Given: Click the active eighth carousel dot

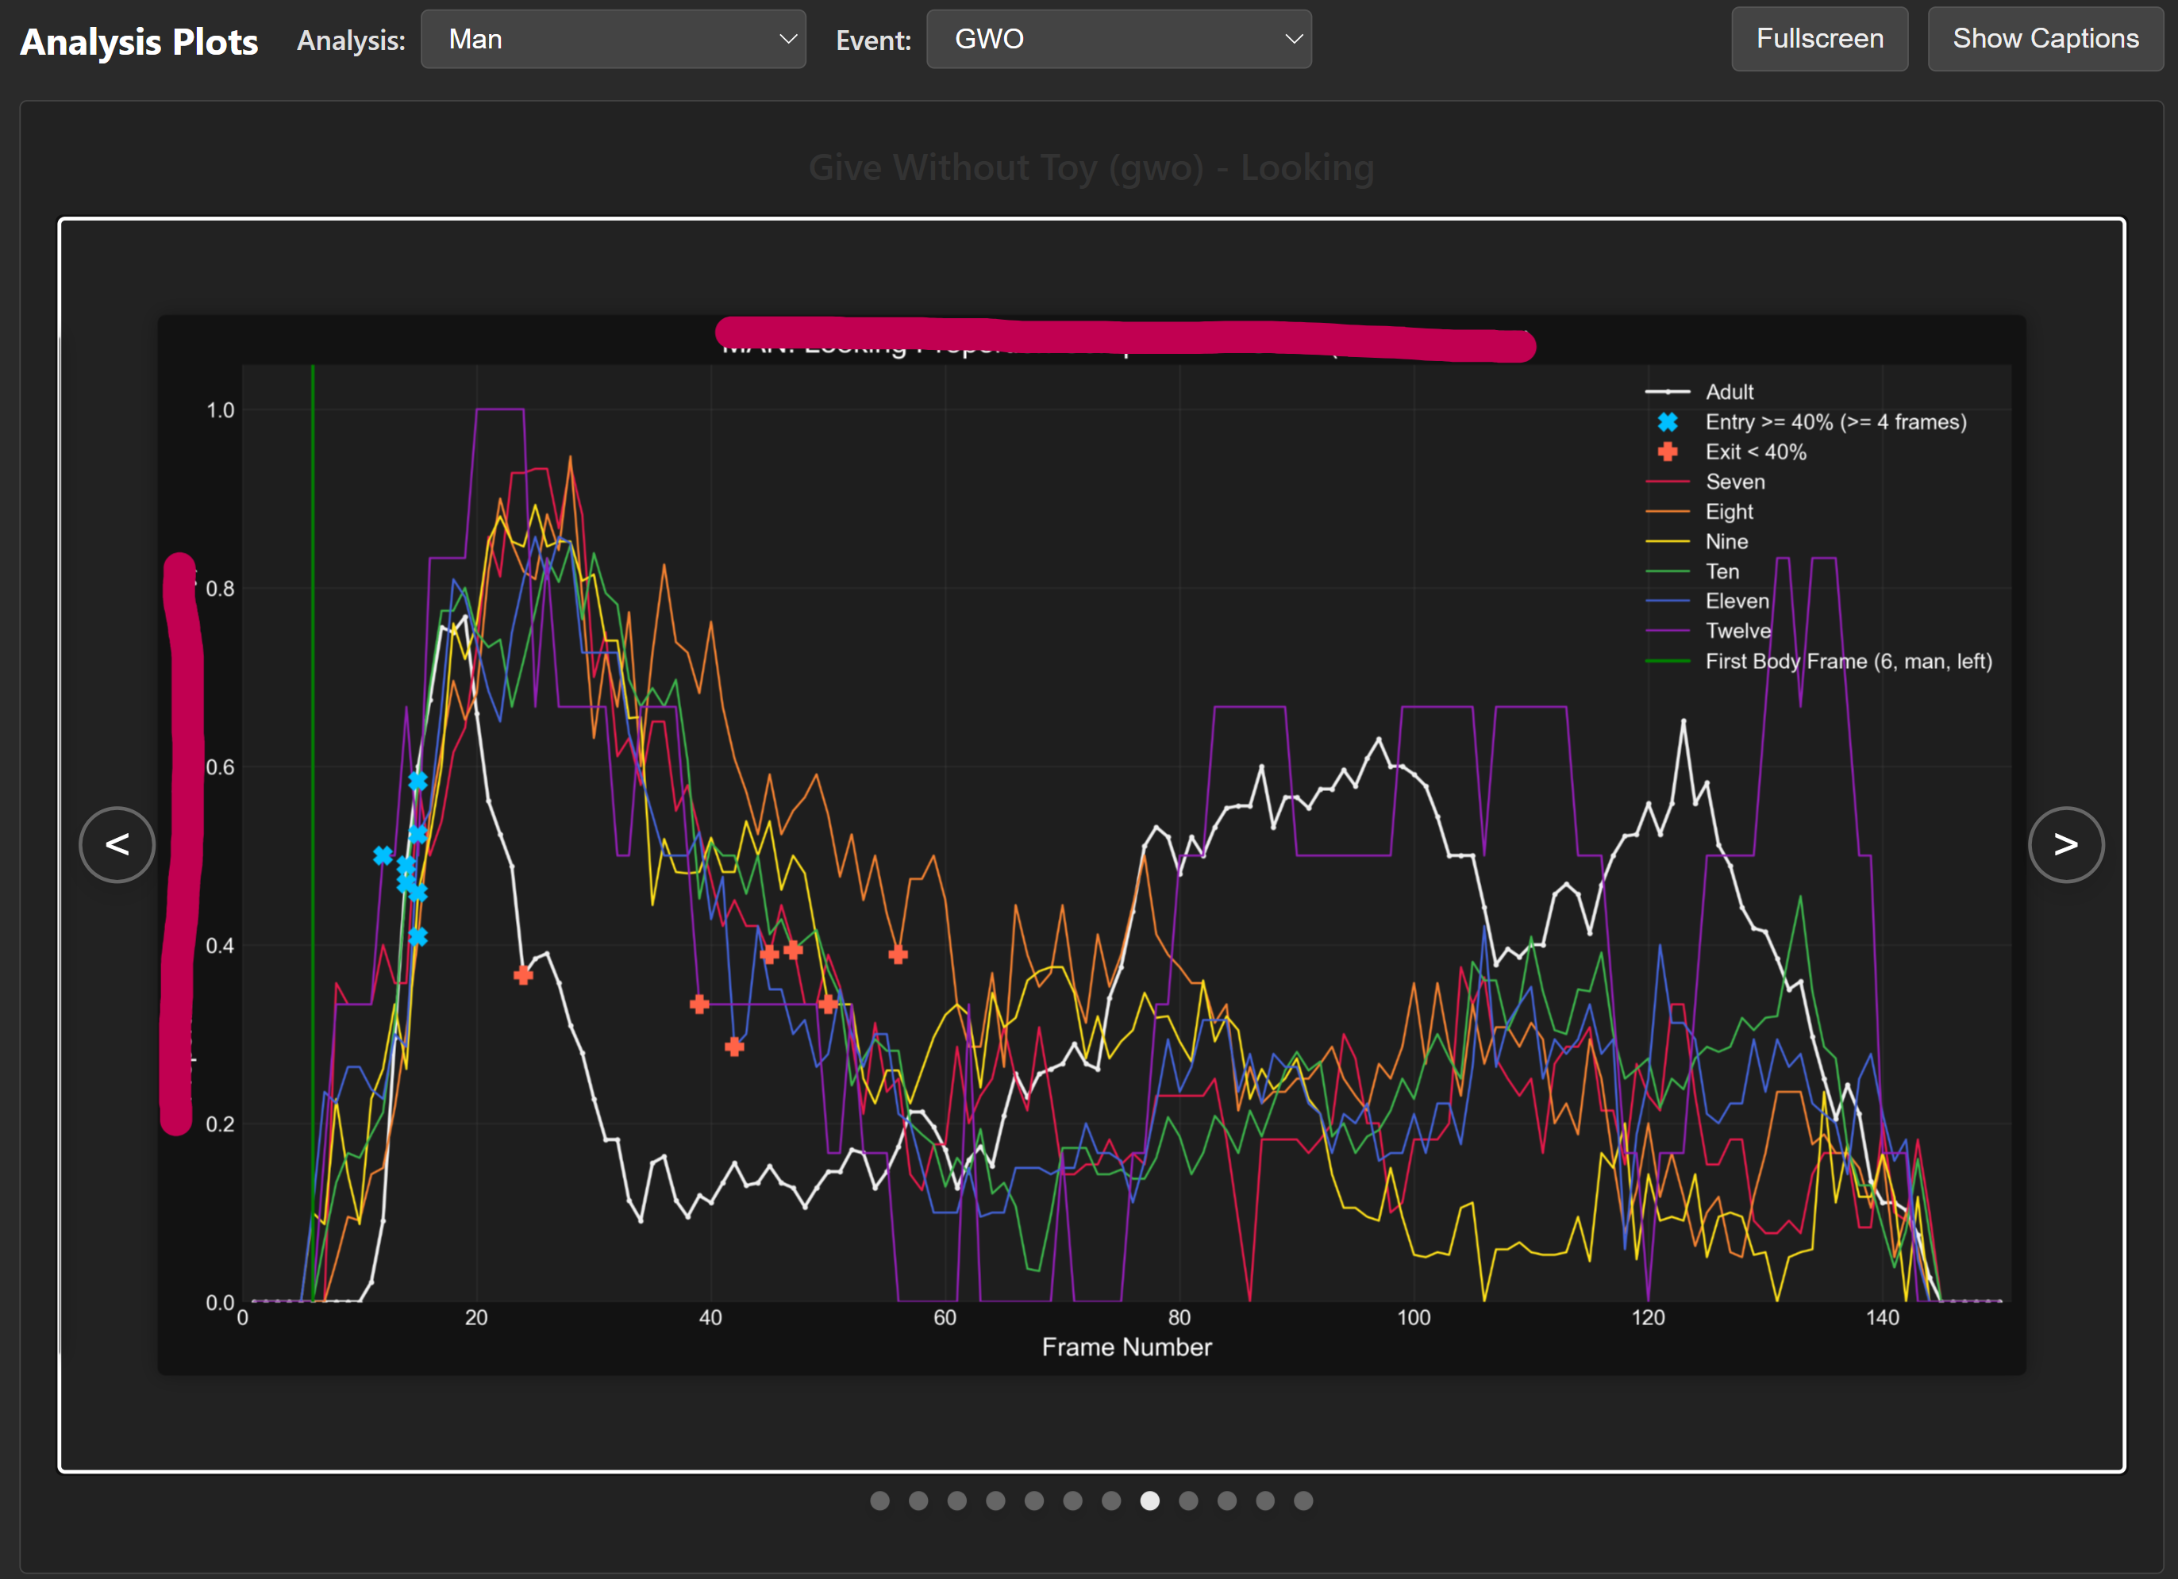Looking at the screenshot, I should pos(1149,1500).
